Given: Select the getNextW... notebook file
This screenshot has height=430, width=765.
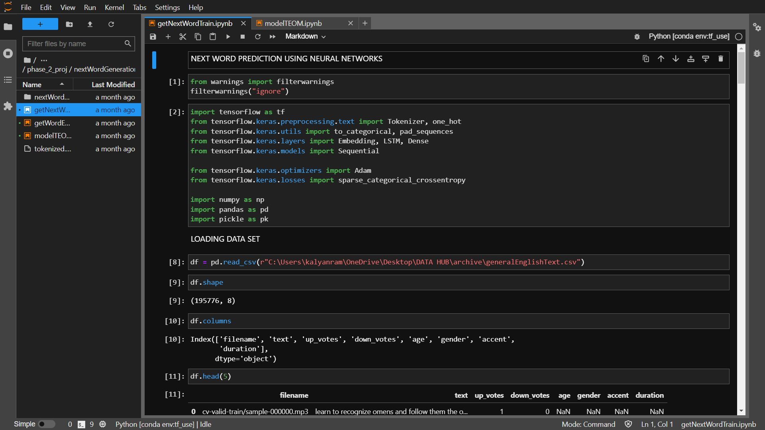Looking at the screenshot, I should (x=79, y=110).
